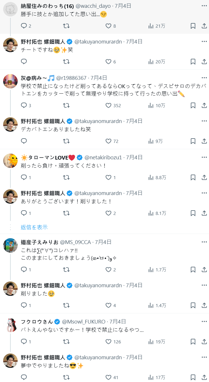Open more menu on @netakiribozu1 tweet

pyautogui.click(x=204, y=157)
